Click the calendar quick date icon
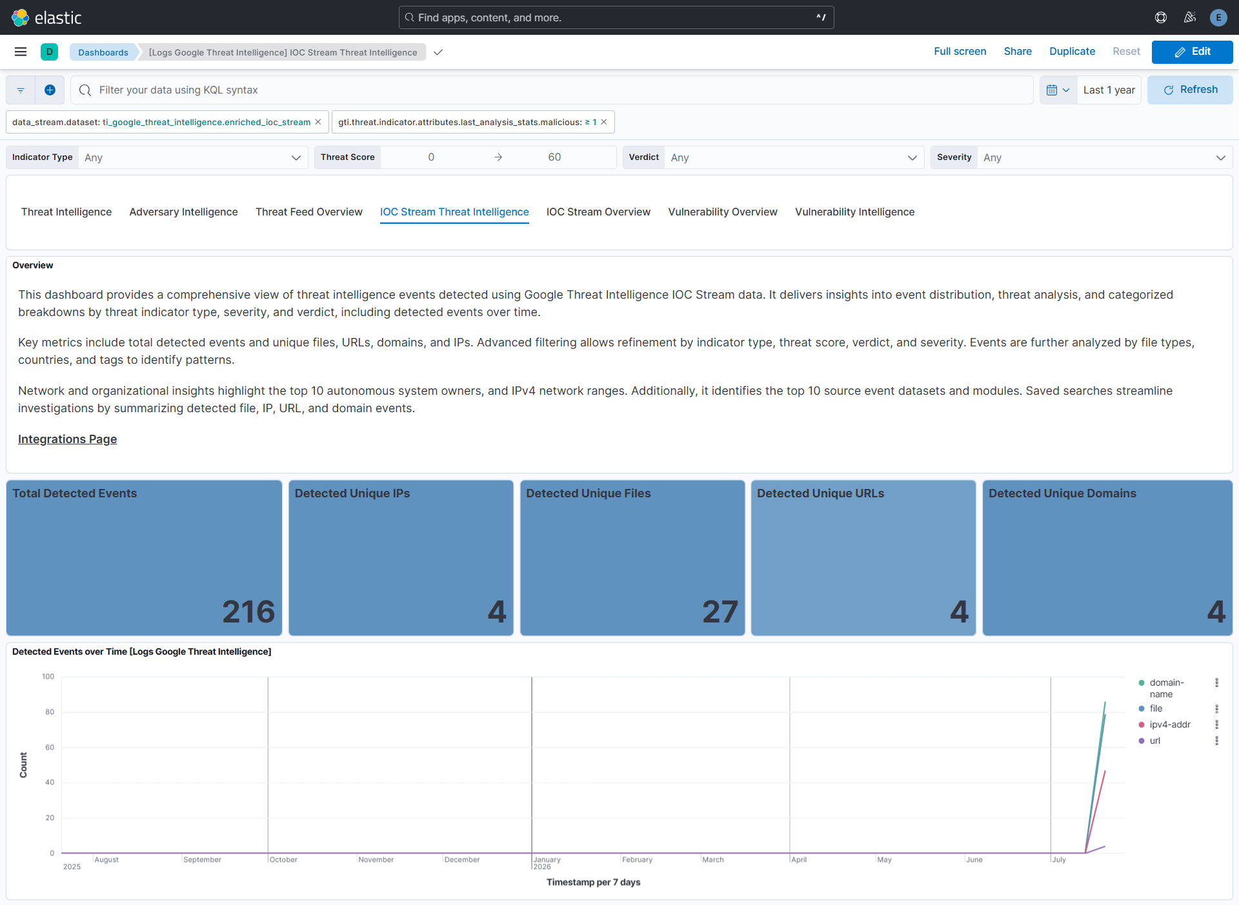The height and width of the screenshot is (905, 1239). click(x=1058, y=90)
